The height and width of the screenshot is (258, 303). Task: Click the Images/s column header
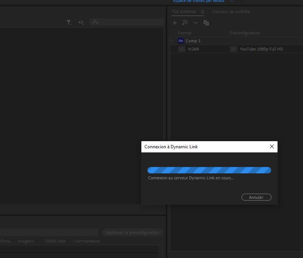25,241
